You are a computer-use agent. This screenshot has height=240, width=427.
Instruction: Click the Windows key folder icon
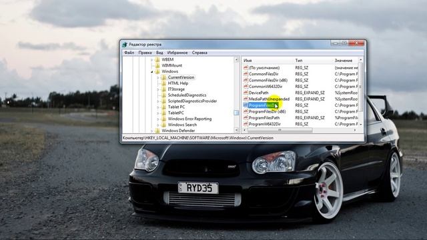[x=157, y=71]
